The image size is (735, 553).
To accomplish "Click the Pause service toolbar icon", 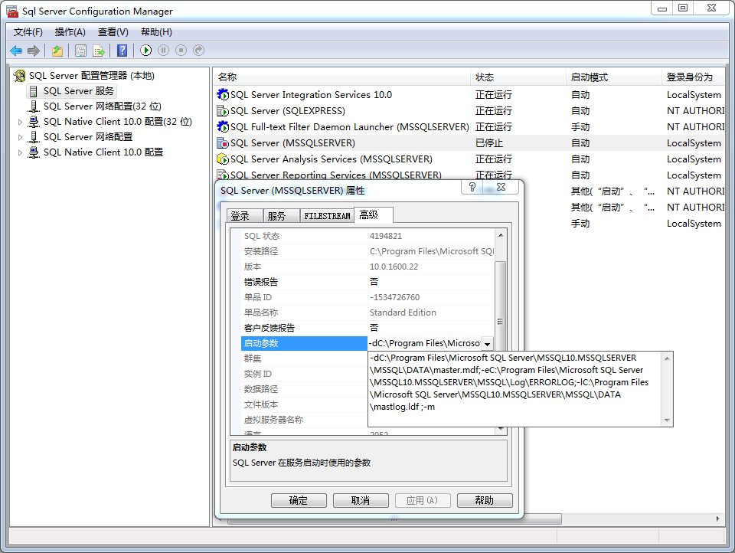I will (x=164, y=51).
